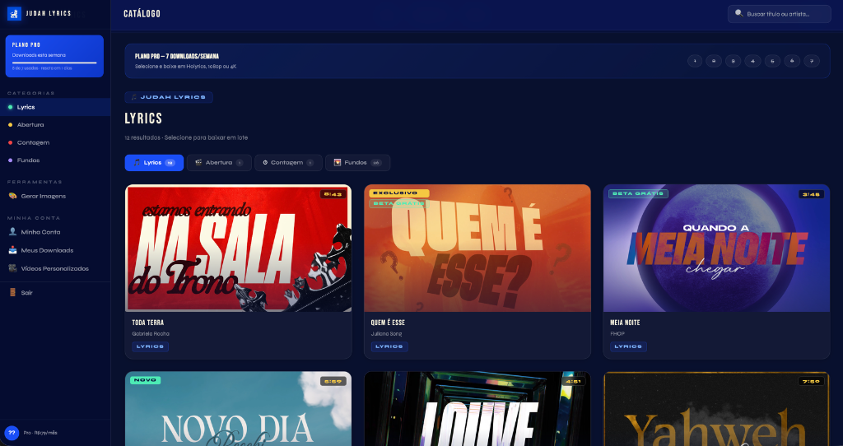
Task: Log out via Sair link
Action: point(55,293)
